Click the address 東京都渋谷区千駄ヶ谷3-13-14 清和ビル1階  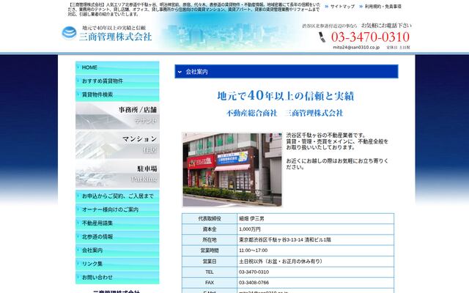285,240
